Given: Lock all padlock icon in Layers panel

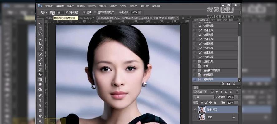Looking at the screenshot, I should 215,103.
